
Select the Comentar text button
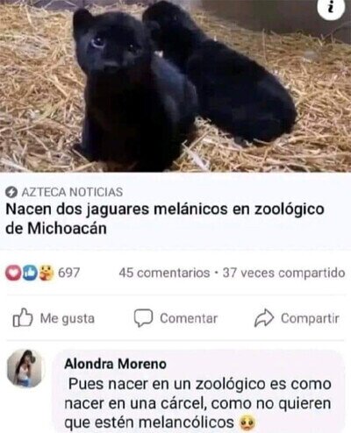click(189, 318)
